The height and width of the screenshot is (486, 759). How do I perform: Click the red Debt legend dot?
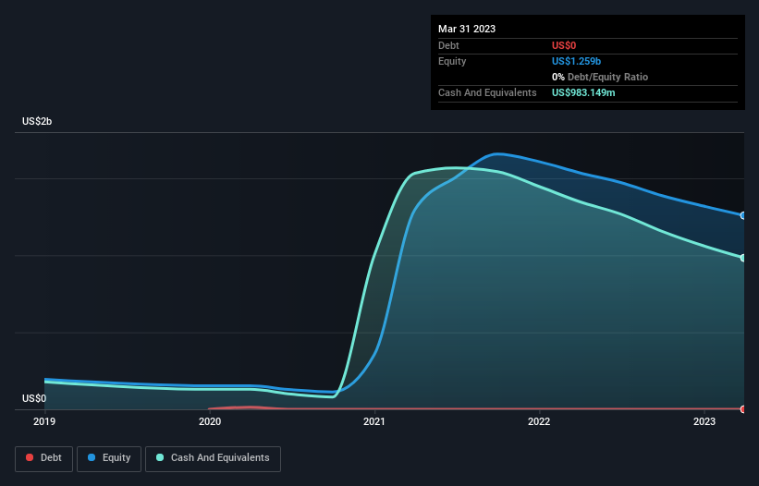point(30,457)
